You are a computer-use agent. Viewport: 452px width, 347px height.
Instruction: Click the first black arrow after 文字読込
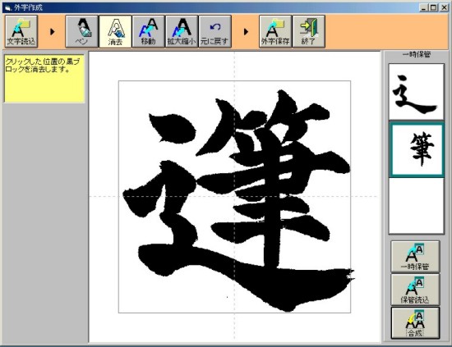[x=52, y=31]
